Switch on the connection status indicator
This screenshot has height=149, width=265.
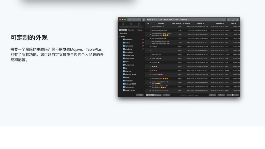[x=223, y=20]
